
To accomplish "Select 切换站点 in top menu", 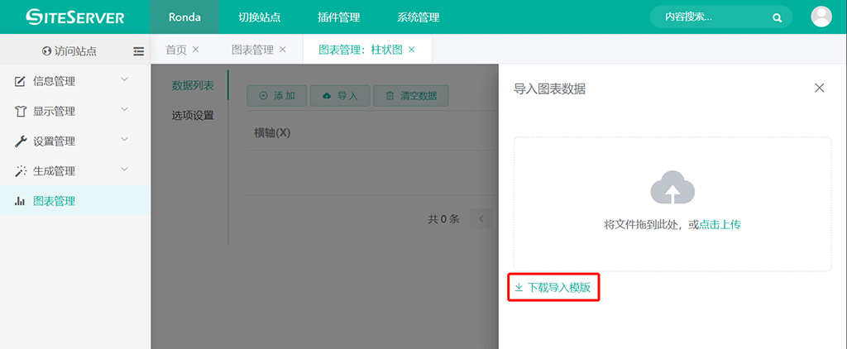I will [x=259, y=17].
